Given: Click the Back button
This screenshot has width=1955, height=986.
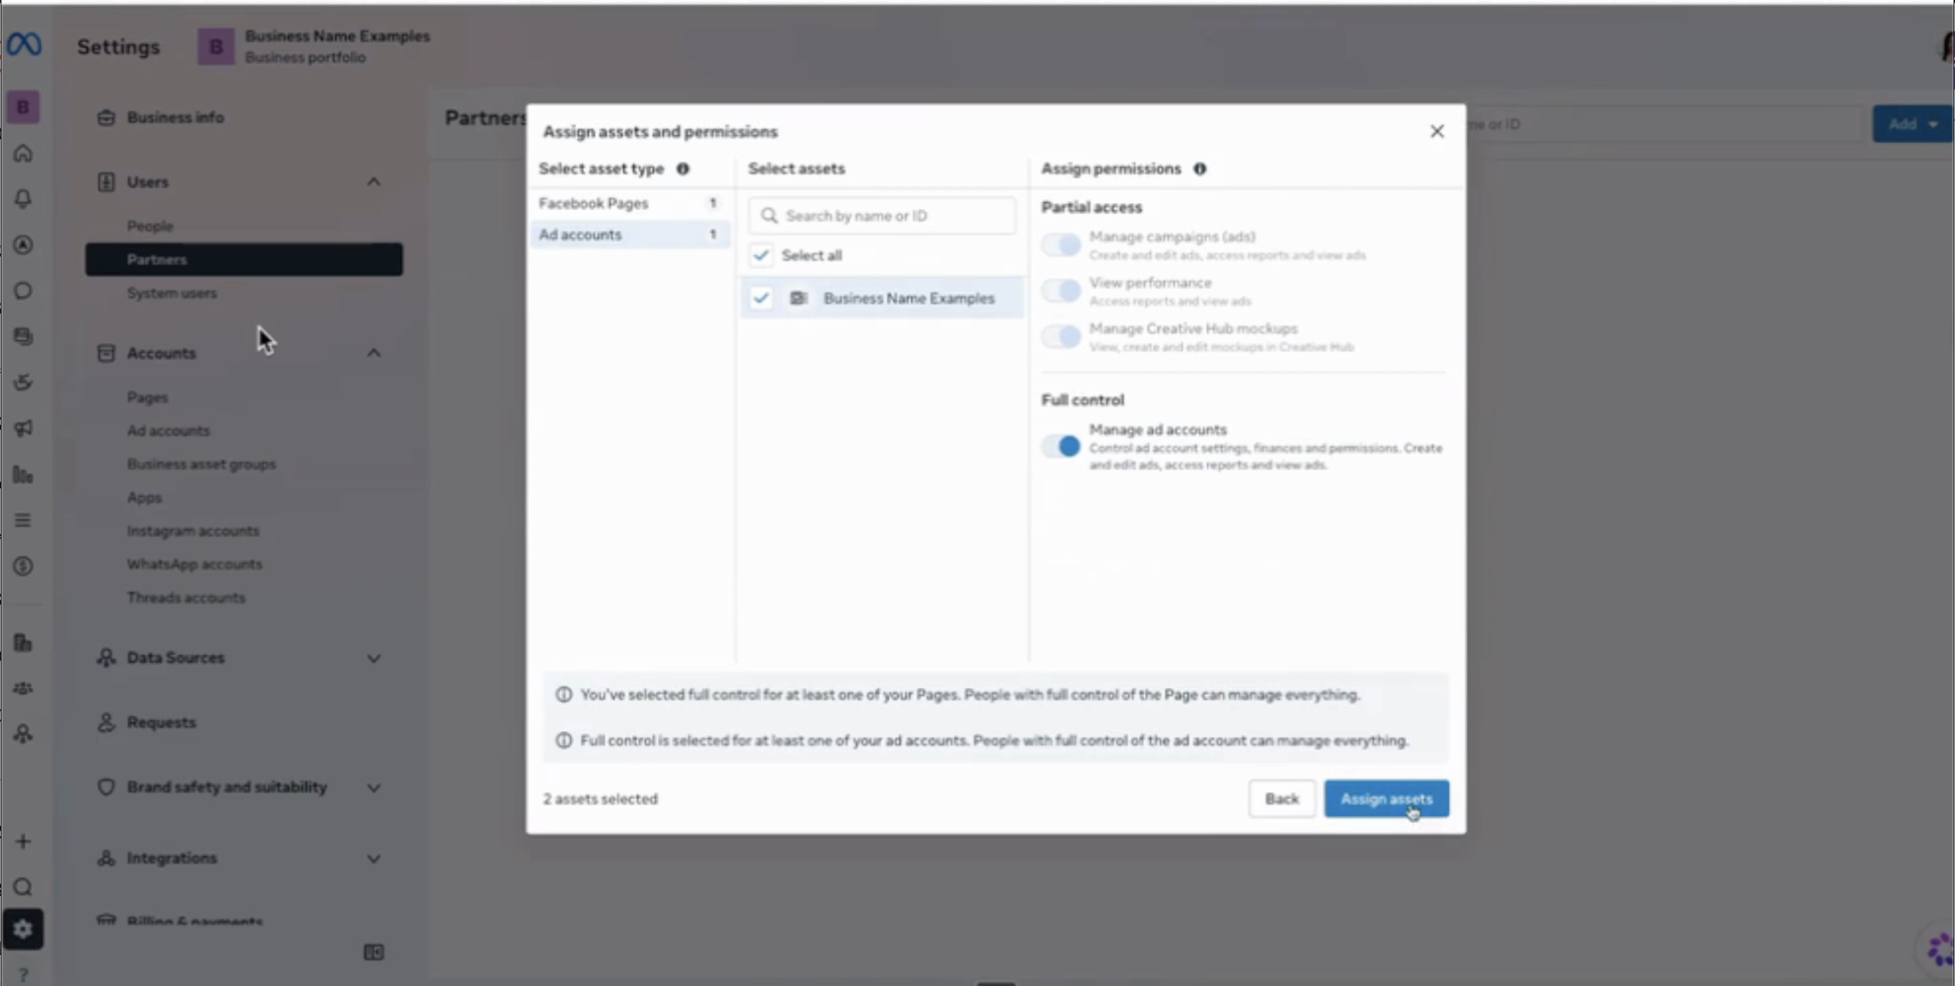Looking at the screenshot, I should (1282, 798).
